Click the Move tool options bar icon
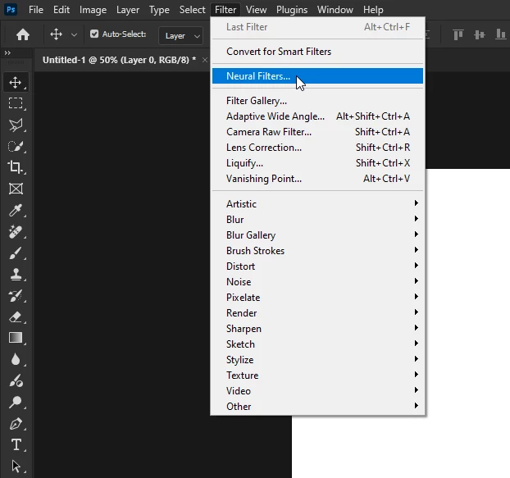 56,34
